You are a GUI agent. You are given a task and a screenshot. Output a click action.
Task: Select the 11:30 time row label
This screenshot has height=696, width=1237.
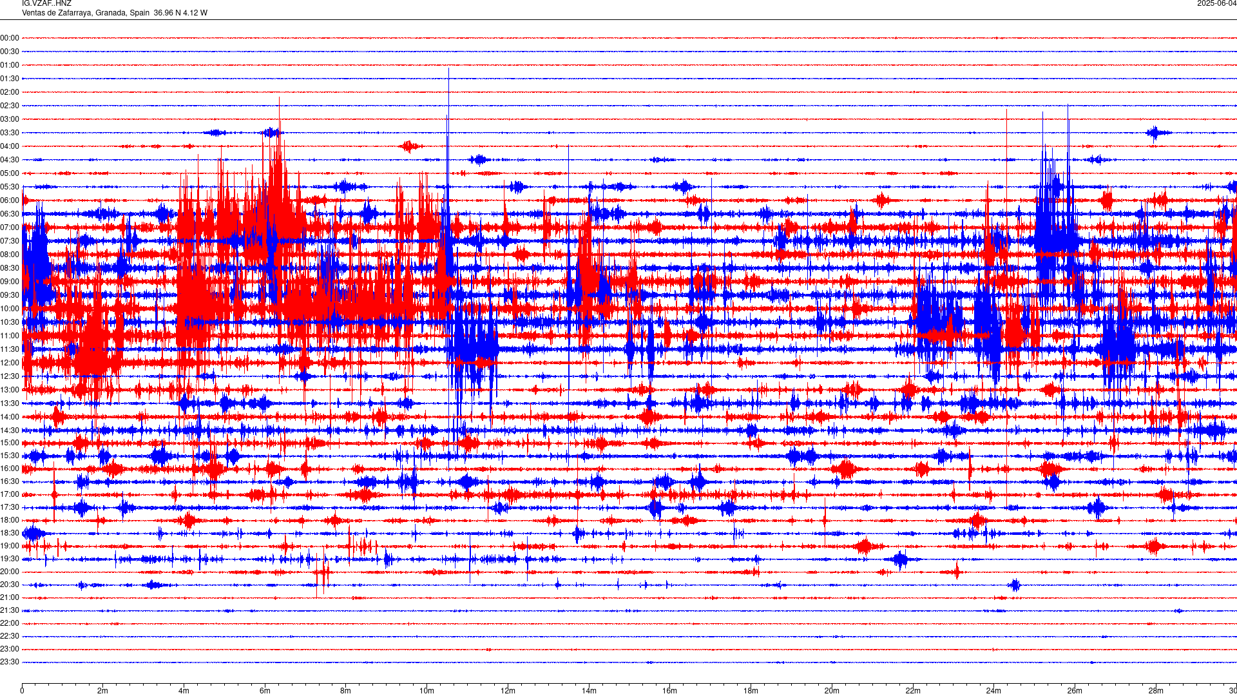(10, 349)
